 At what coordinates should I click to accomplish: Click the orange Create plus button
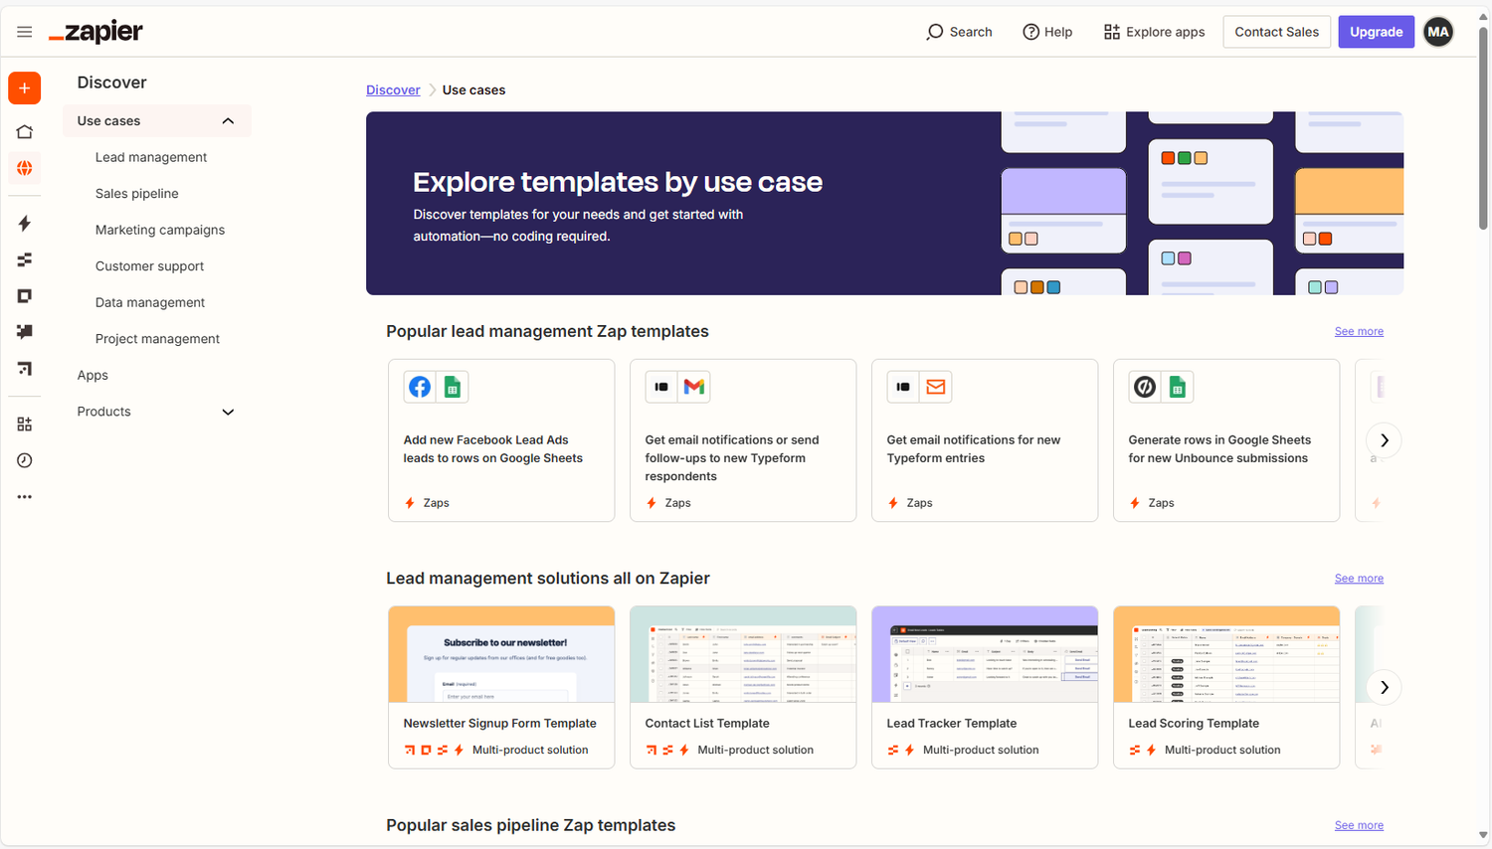point(25,88)
